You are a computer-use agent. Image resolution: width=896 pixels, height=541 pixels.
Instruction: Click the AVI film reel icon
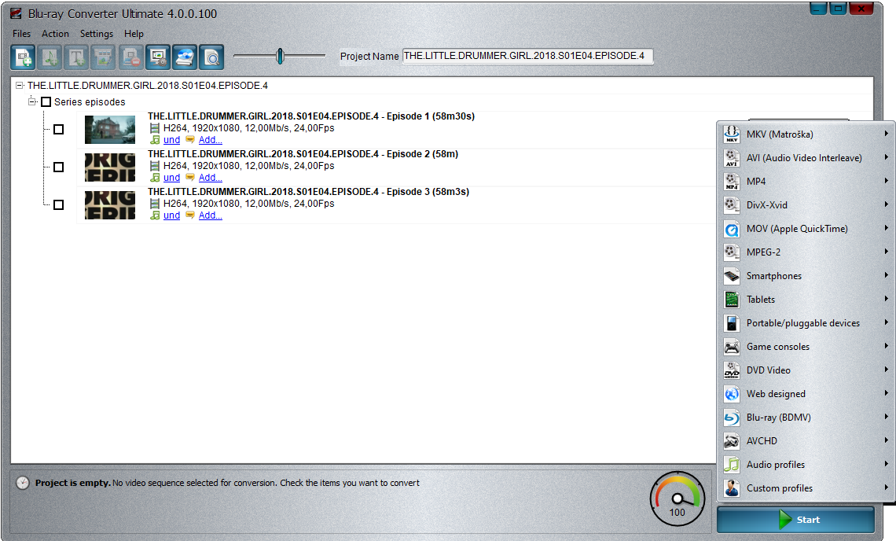[732, 158]
